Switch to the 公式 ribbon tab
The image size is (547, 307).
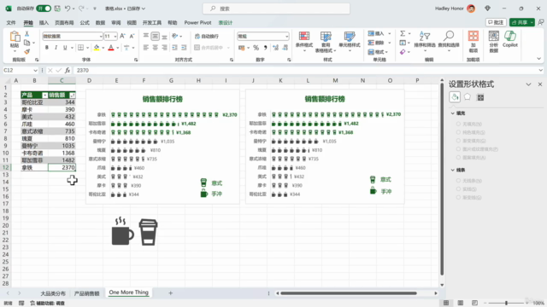click(x=85, y=23)
